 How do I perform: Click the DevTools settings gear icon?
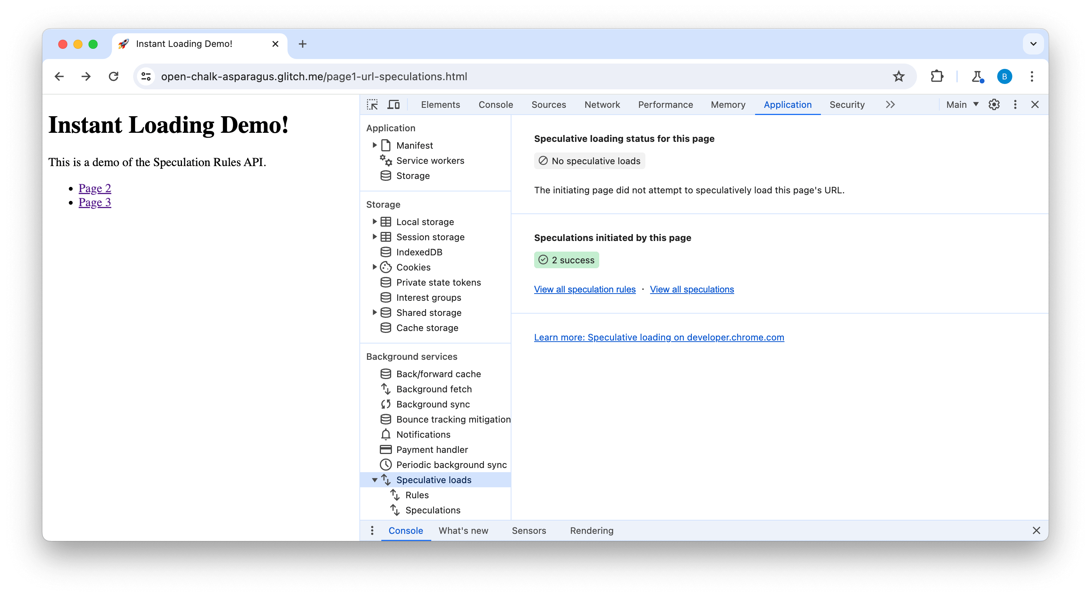click(995, 104)
